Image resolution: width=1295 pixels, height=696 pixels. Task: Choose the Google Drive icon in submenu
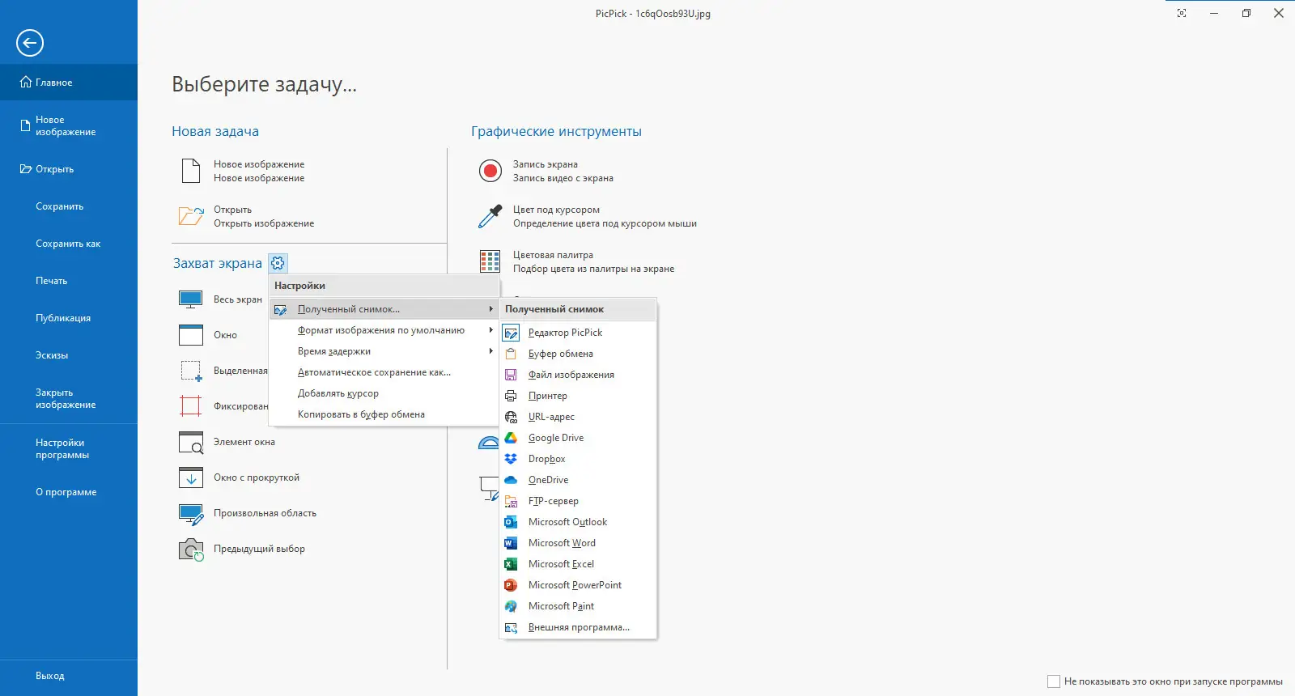(x=511, y=438)
